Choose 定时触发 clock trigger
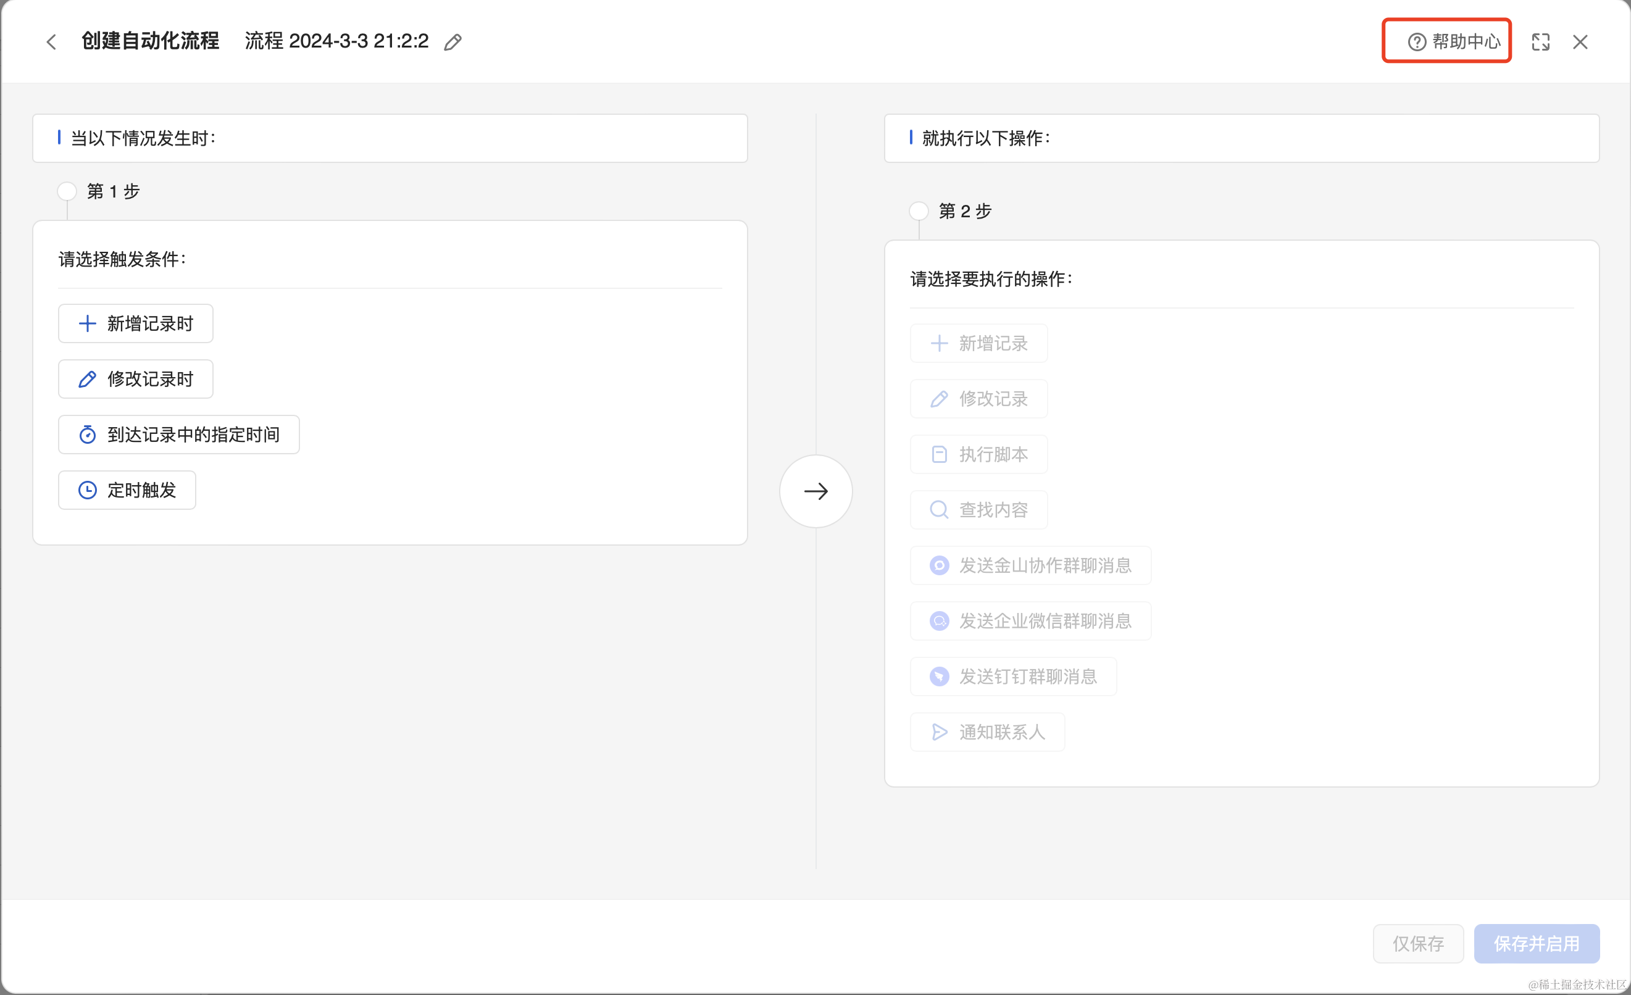 pyautogui.click(x=127, y=490)
